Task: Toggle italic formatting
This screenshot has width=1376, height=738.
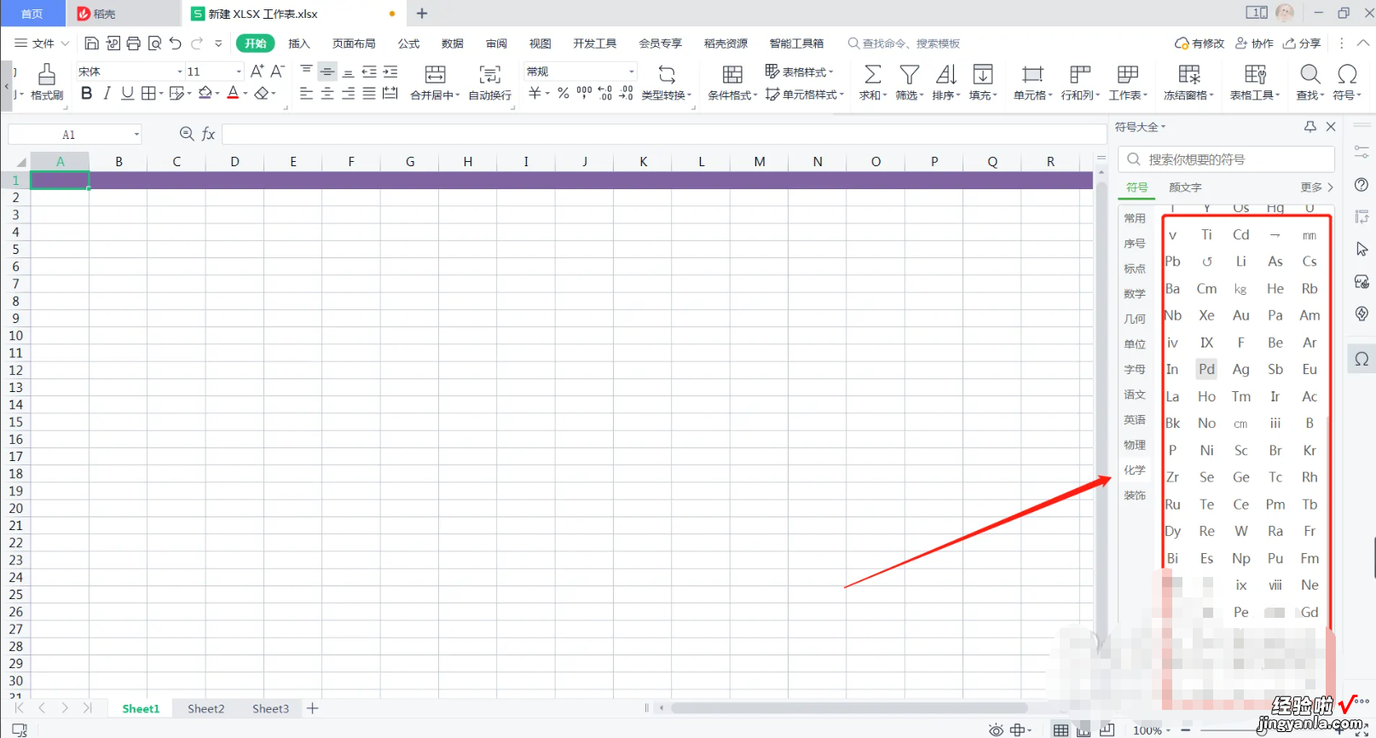Action: pos(107,93)
